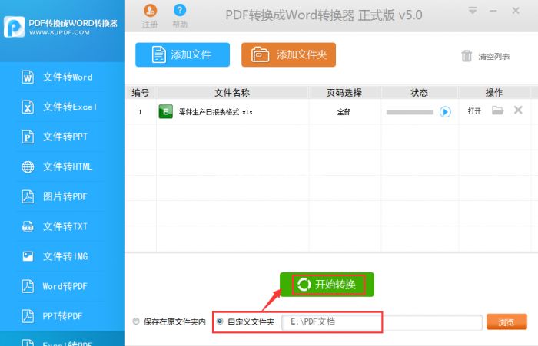Click the PPT转PDF document icon
The height and width of the screenshot is (346, 538).
pyautogui.click(x=28, y=316)
